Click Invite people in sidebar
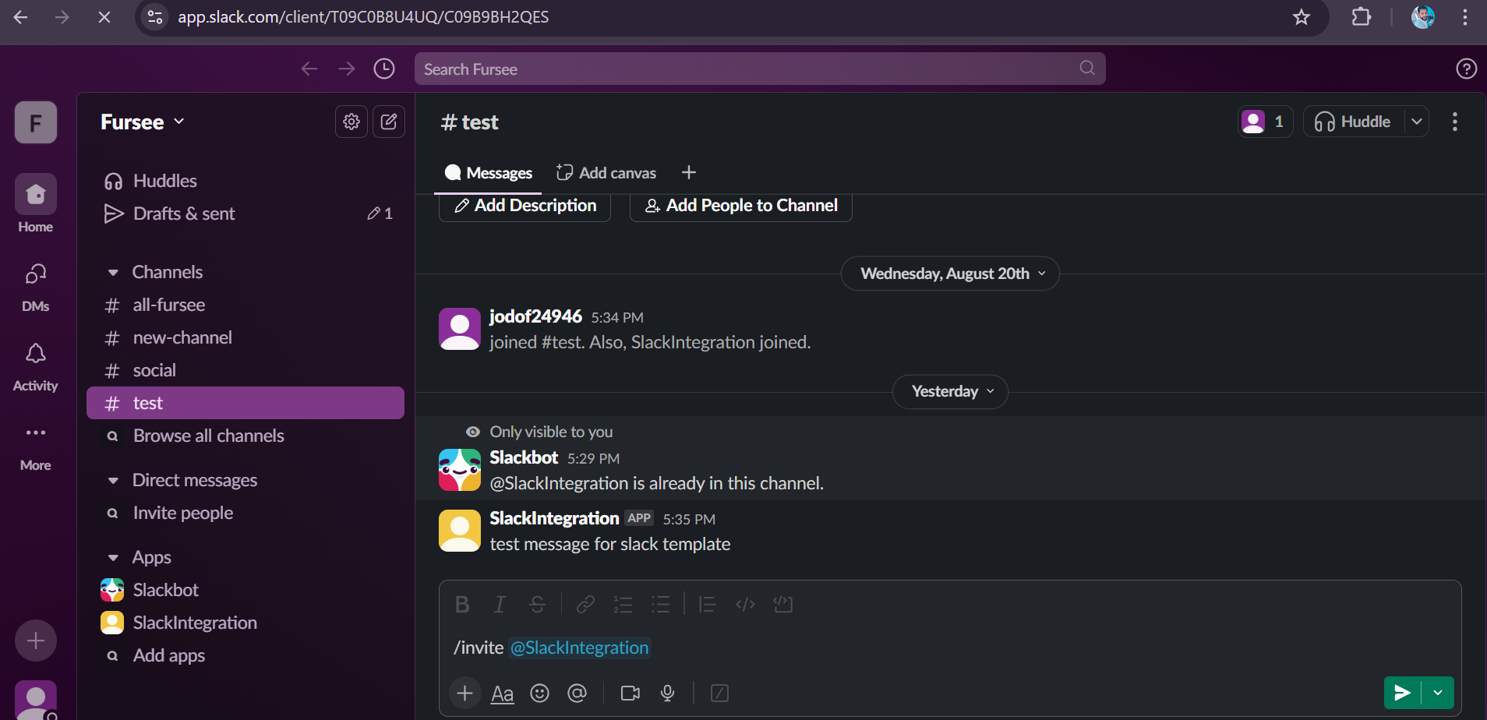Viewport: 1487px width, 720px height. click(x=245, y=513)
